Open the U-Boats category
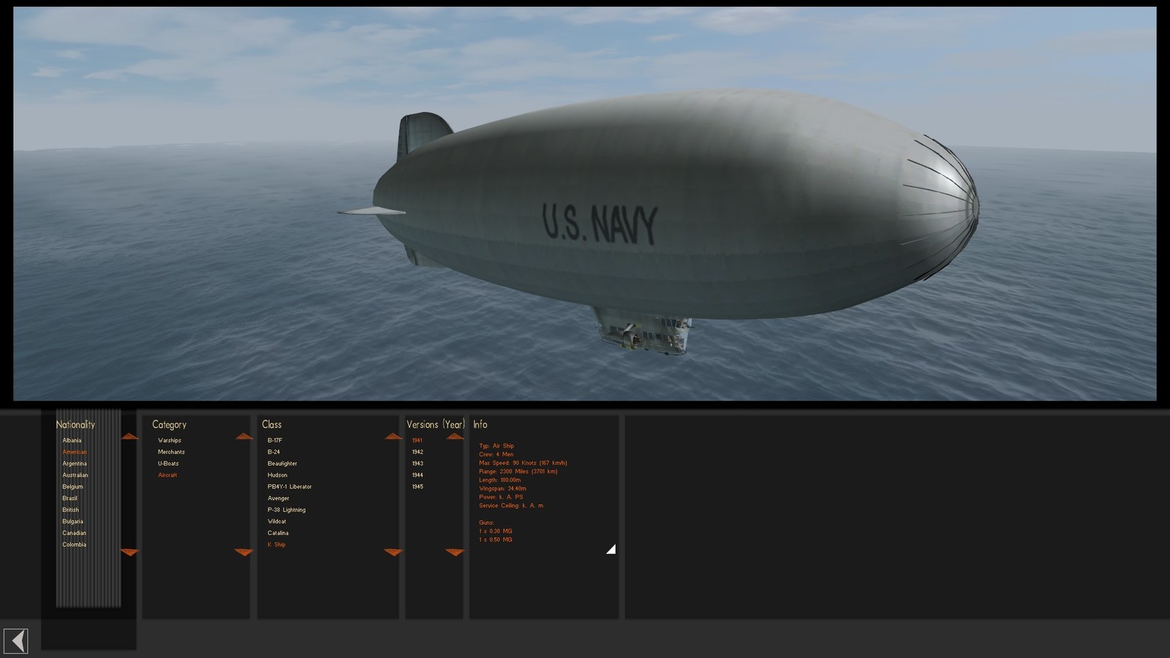This screenshot has height=658, width=1170. pyautogui.click(x=168, y=464)
